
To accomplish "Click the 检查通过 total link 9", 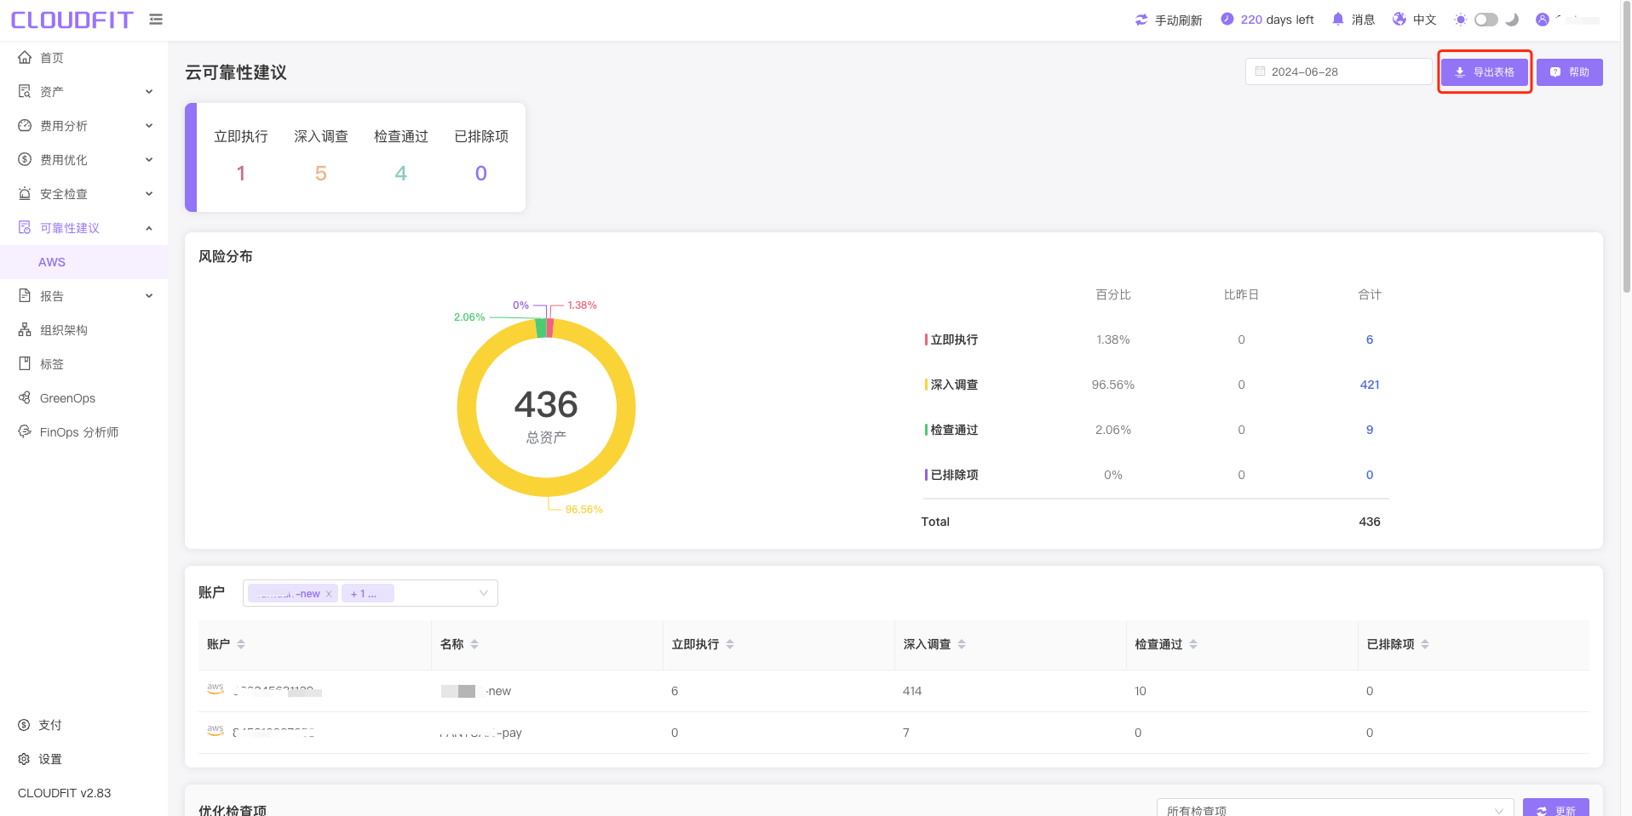I will pos(1370,430).
